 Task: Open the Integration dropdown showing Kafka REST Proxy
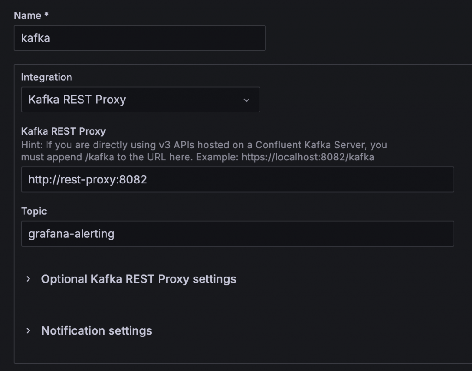coord(140,100)
